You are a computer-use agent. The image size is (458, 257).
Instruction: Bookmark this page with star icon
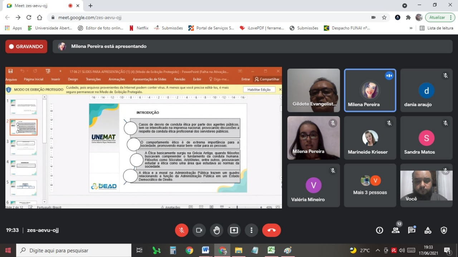click(384, 18)
